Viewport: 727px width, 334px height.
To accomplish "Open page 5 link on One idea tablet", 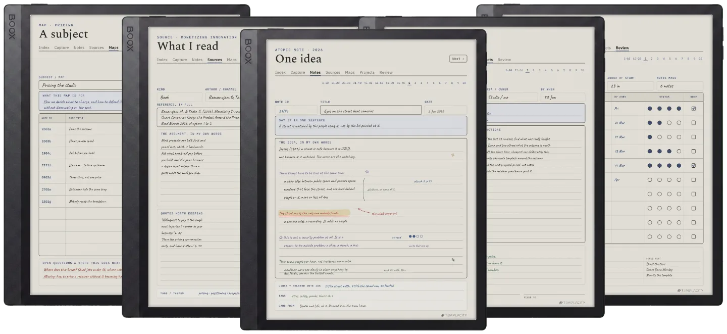I will pyautogui.click(x=434, y=82).
